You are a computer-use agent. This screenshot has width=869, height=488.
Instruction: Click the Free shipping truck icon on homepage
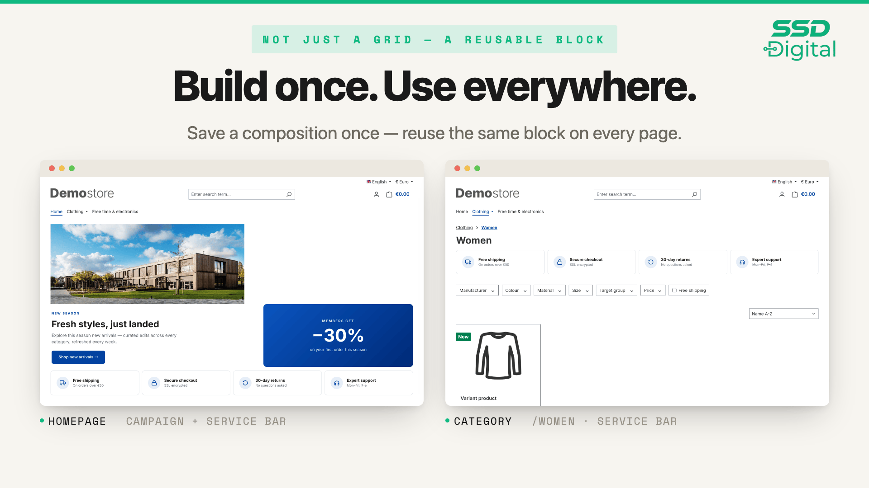(63, 383)
